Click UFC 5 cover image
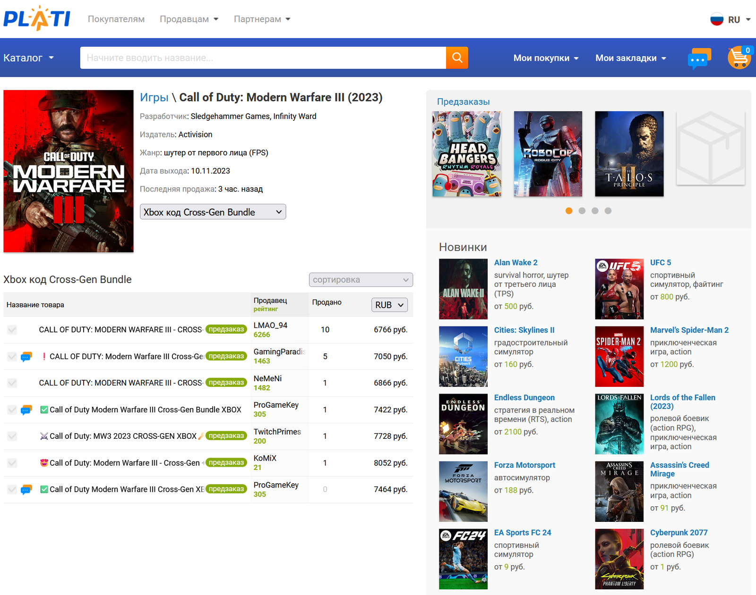The image size is (756, 595). (619, 289)
